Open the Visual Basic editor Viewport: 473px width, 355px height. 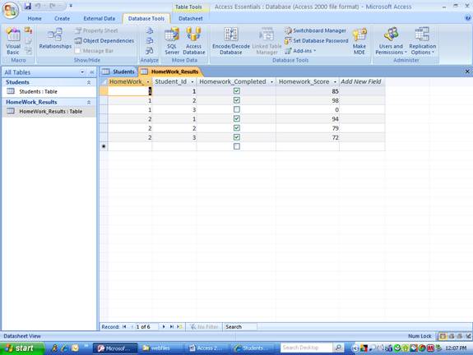pyautogui.click(x=13, y=41)
